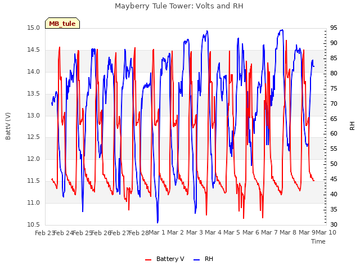
Task: Click the Mar 3 date tick label
Action: click(195, 232)
